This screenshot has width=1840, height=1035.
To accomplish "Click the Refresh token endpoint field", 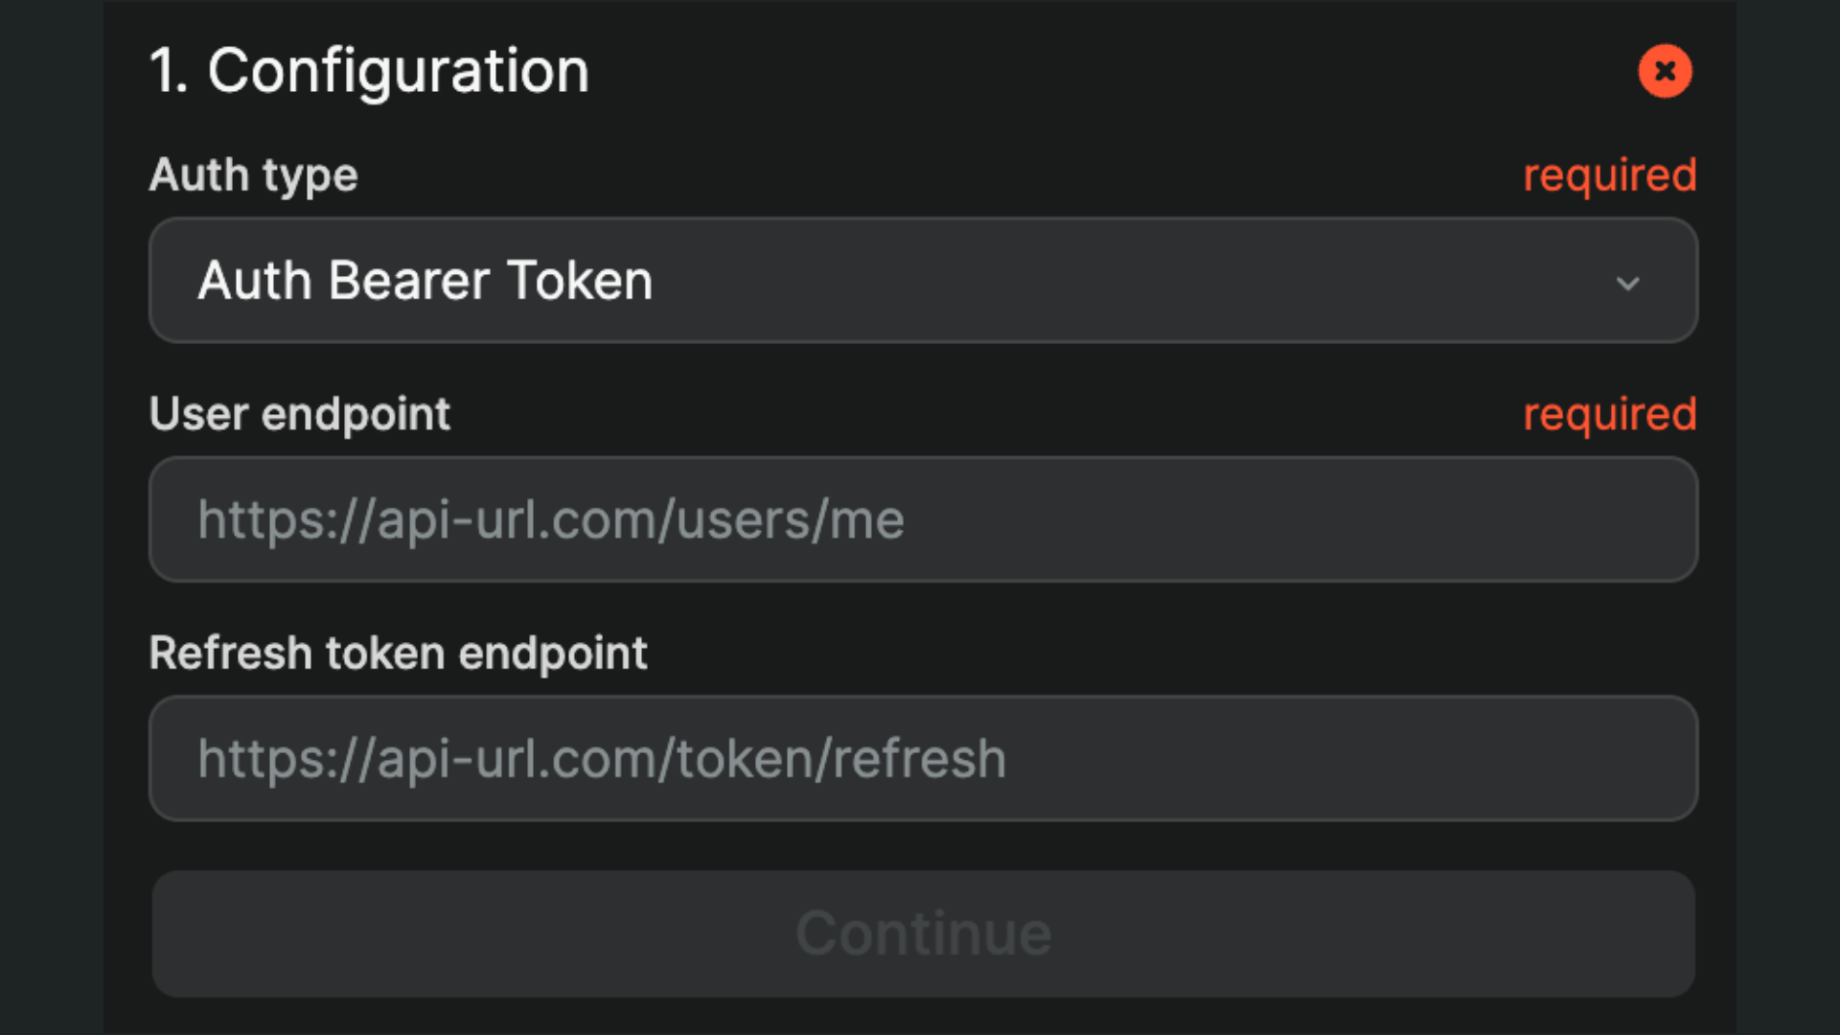I will (x=920, y=759).
